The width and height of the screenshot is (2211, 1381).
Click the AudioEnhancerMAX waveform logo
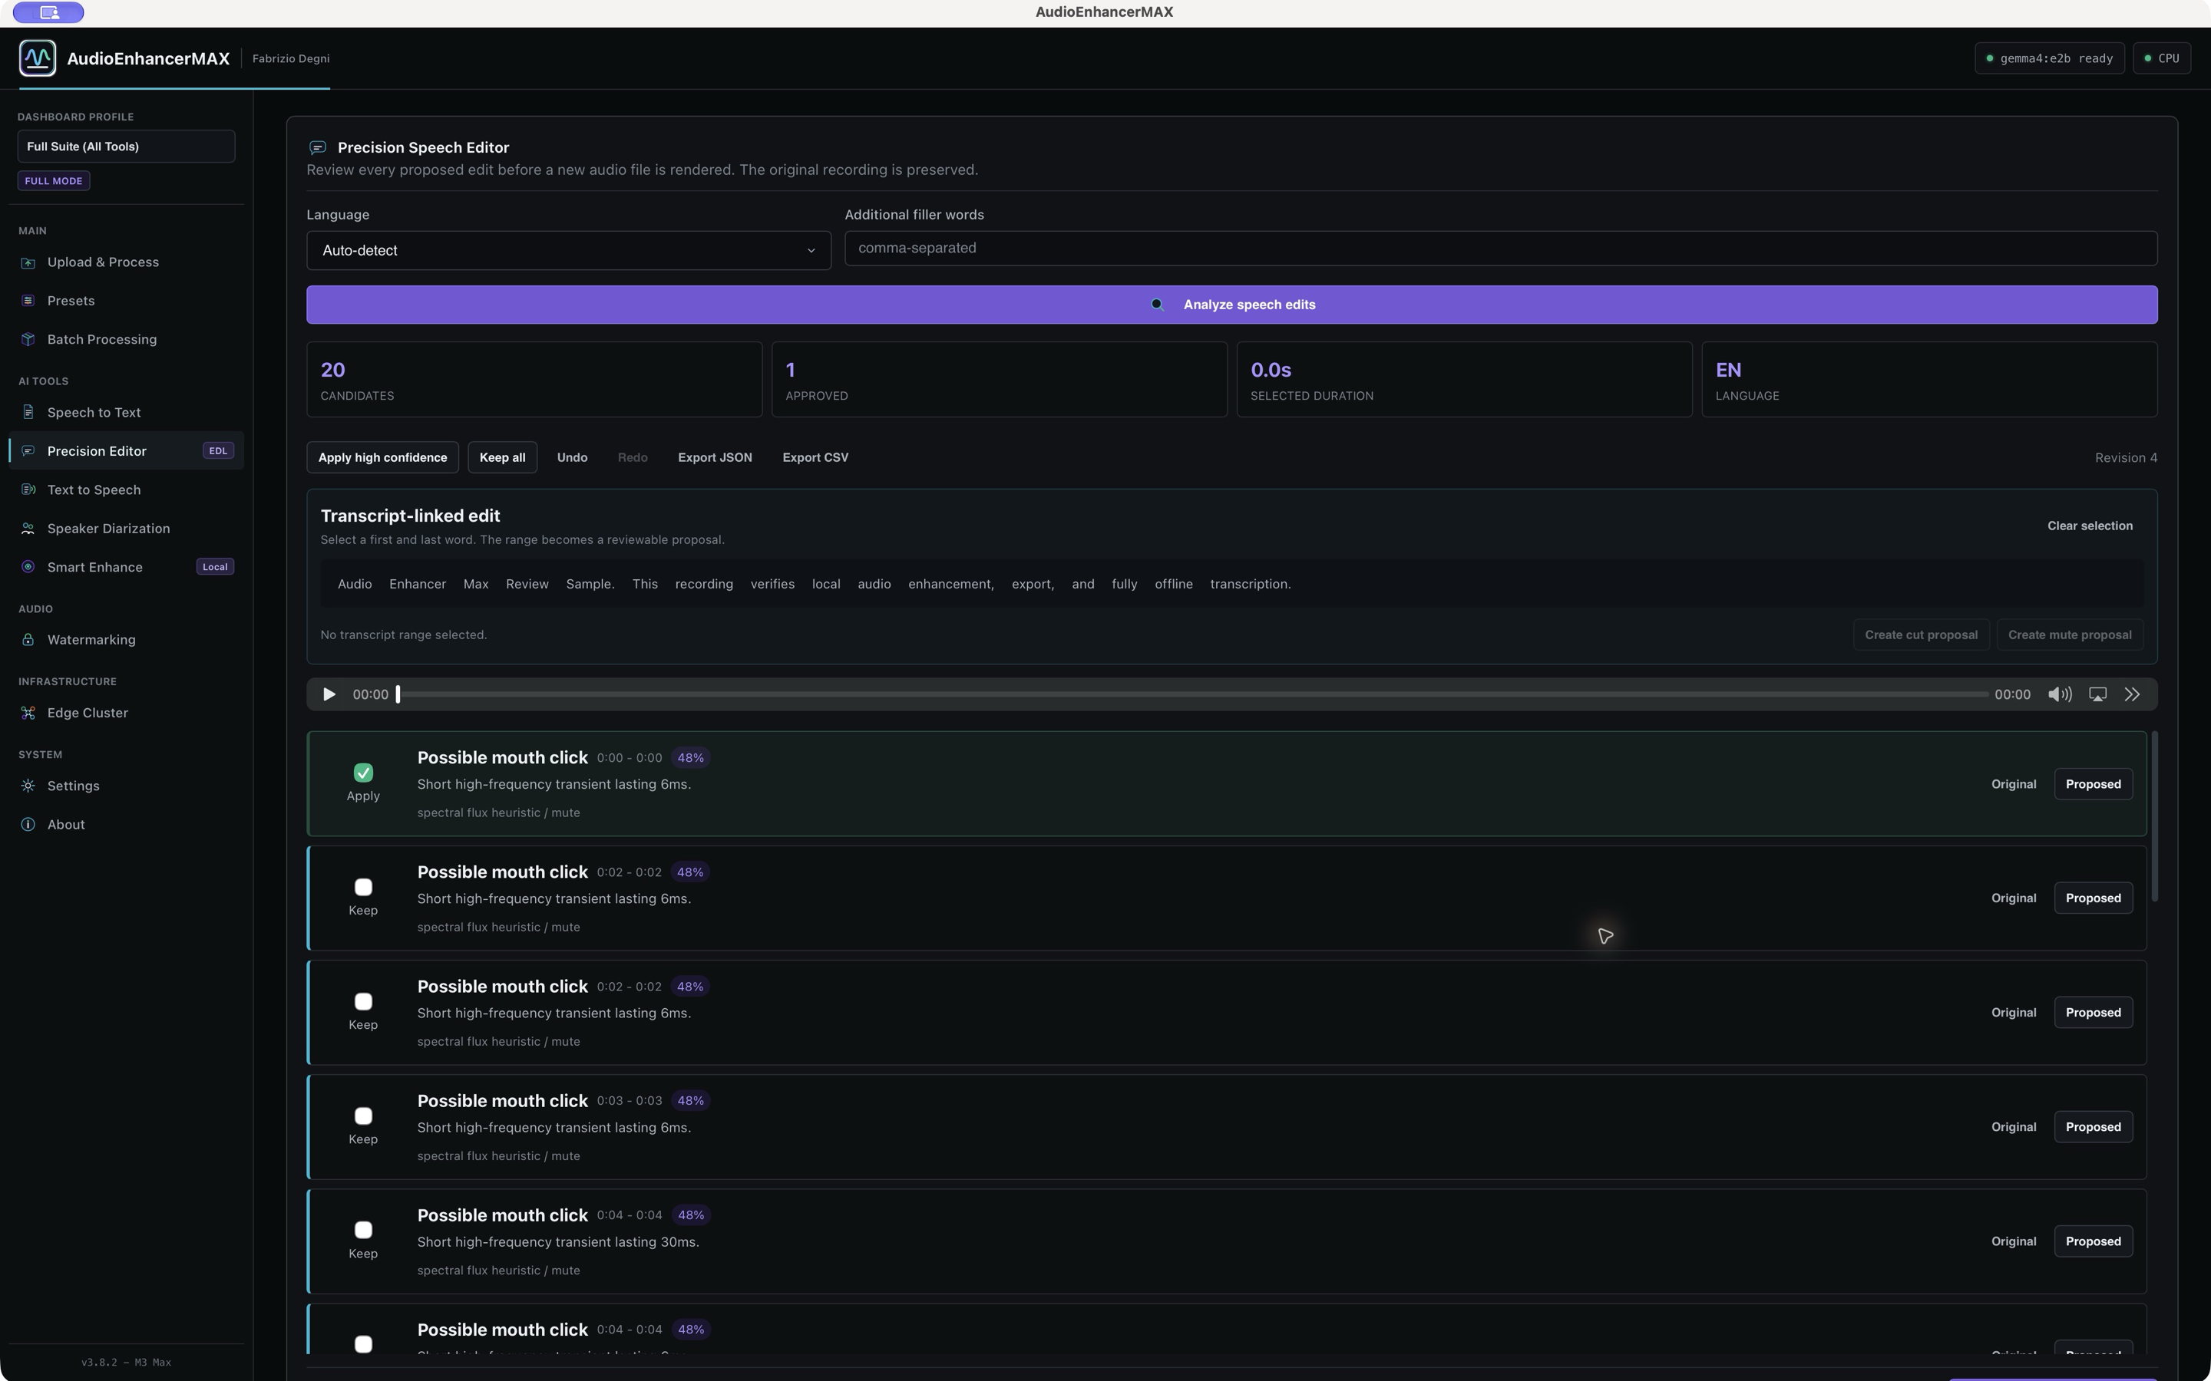(38, 58)
